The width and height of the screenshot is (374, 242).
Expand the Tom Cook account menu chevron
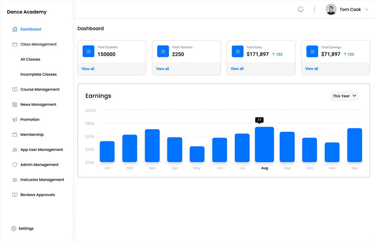[x=366, y=9]
